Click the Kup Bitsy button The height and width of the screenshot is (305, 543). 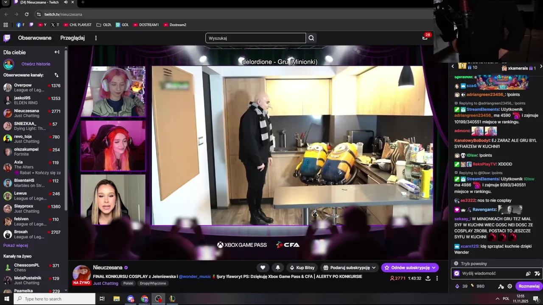point(302,268)
